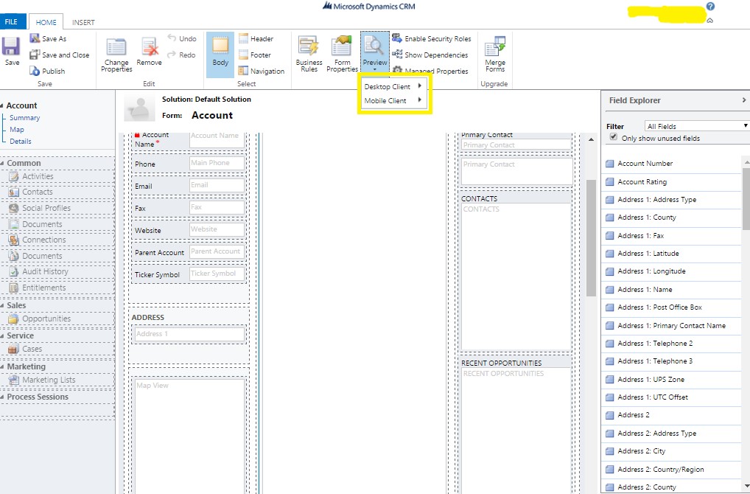Switch to the INSERT ribbon tab

pos(83,22)
